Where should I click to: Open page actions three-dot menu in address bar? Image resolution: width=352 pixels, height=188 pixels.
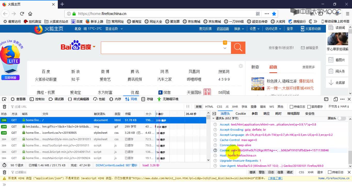point(267,14)
